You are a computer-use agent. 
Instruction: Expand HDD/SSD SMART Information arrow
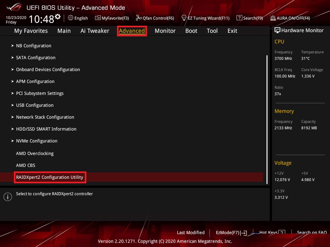[x=13, y=129]
